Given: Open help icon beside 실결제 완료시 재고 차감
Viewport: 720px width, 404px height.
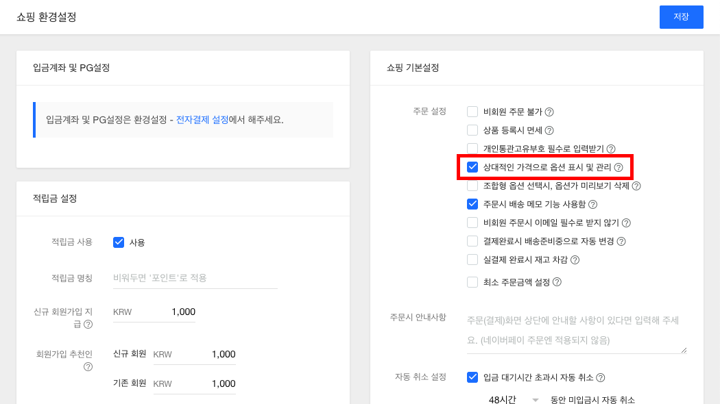Looking at the screenshot, I should point(575,260).
